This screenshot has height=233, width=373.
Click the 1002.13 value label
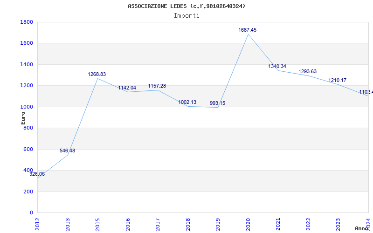click(187, 102)
